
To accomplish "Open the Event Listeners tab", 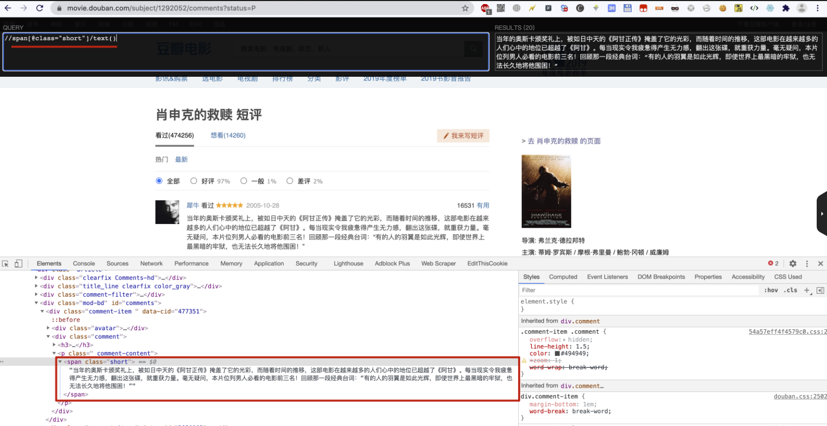I will [607, 277].
